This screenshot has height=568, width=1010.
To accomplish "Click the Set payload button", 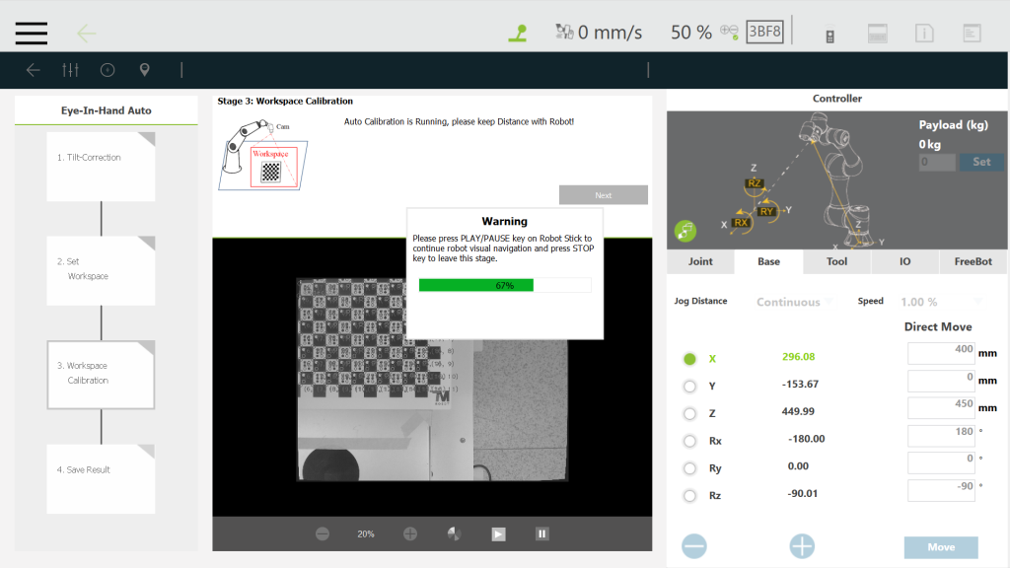I will pos(981,162).
